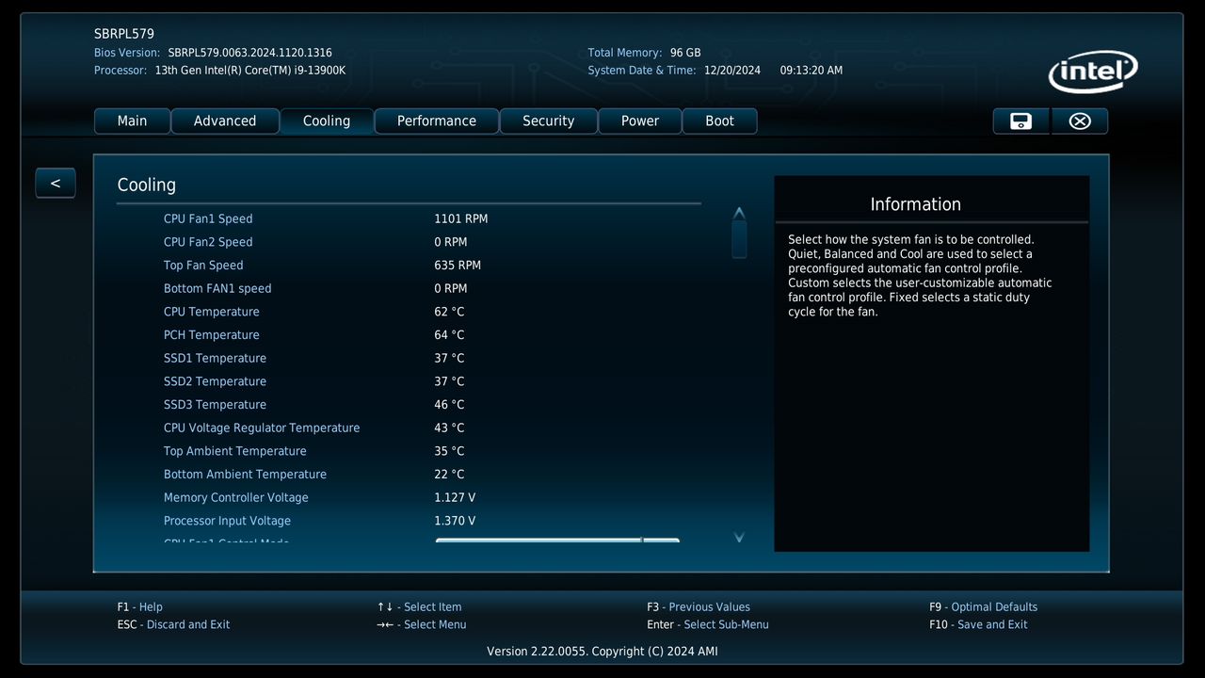Click the BIOS version string
Viewport: 1205px width, 678px height.
[x=249, y=53]
